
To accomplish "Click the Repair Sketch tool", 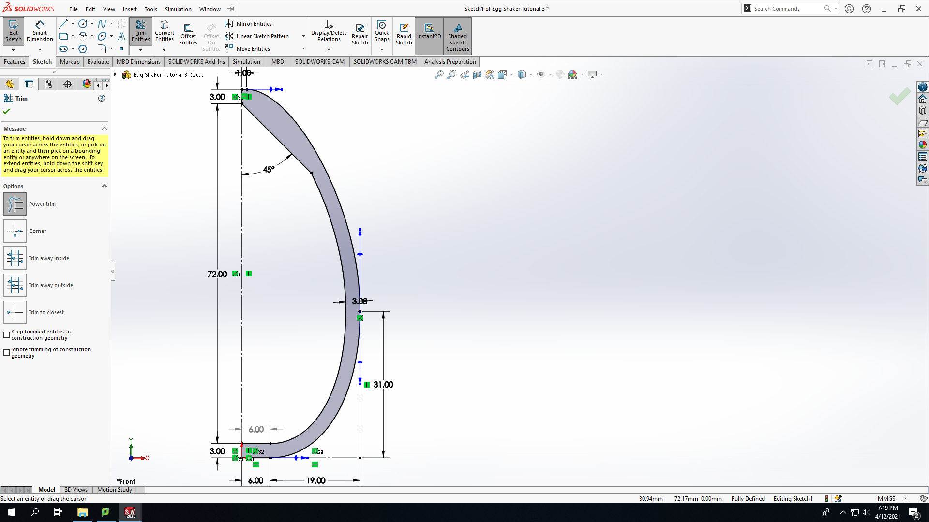I will coord(360,34).
